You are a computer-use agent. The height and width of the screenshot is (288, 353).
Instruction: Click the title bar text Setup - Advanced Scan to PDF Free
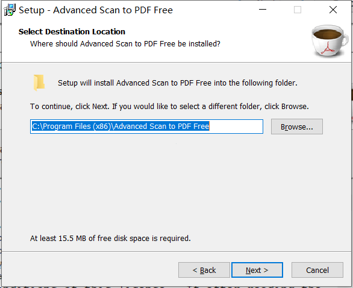point(96,10)
